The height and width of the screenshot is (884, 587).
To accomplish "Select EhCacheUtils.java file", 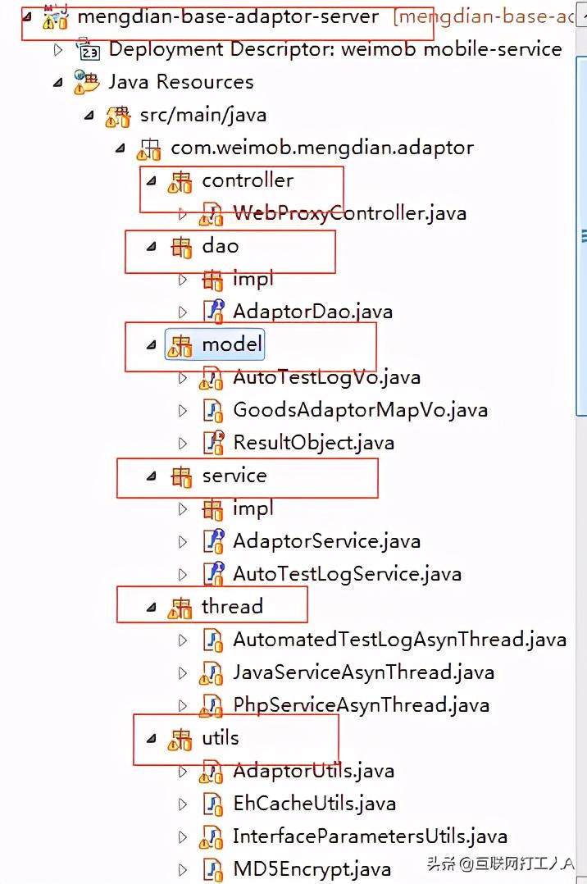I will [x=314, y=804].
